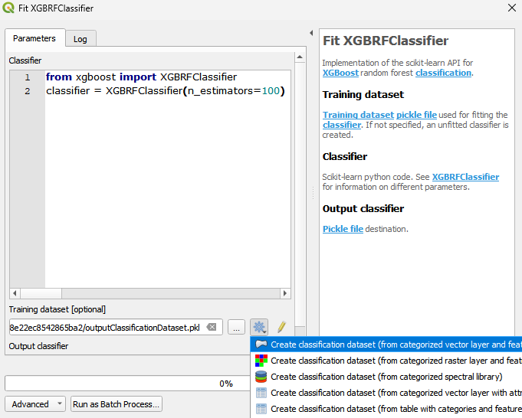The width and height of the screenshot is (522, 418).
Task: Open the XGBRFClassifier documentation link
Action: tap(465, 177)
